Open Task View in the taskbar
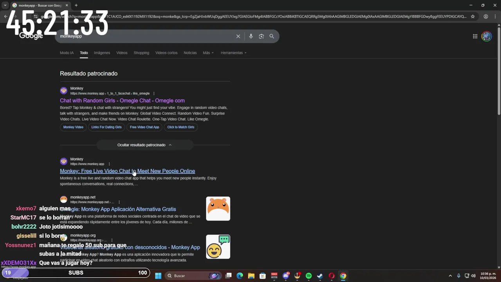Viewport: 501px width, 282px height. coord(229,276)
